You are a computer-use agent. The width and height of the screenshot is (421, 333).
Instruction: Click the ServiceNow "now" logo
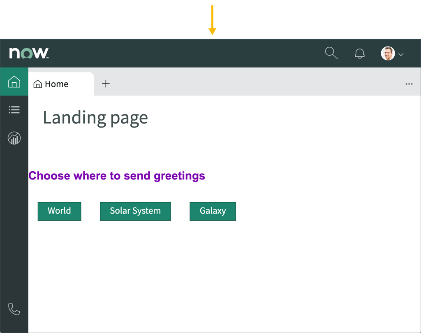coord(29,53)
